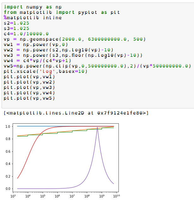Click the vw3 np.floor power line
194x200 pixels.
[x=73, y=55]
